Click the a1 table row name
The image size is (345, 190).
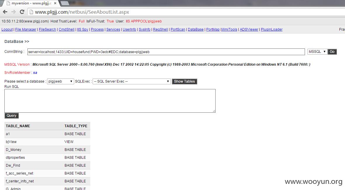[x=8, y=134]
